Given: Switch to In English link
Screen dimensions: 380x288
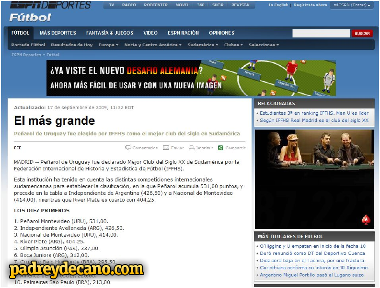Looking at the screenshot, I should pyautogui.click(x=278, y=5).
